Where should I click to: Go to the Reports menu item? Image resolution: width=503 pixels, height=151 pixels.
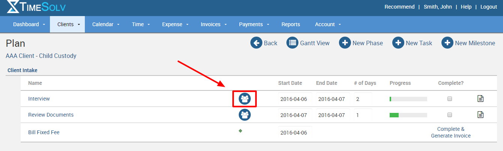pos(291,24)
